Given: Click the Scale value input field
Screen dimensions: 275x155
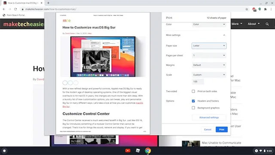Looking at the screenshot, I should point(198,81).
